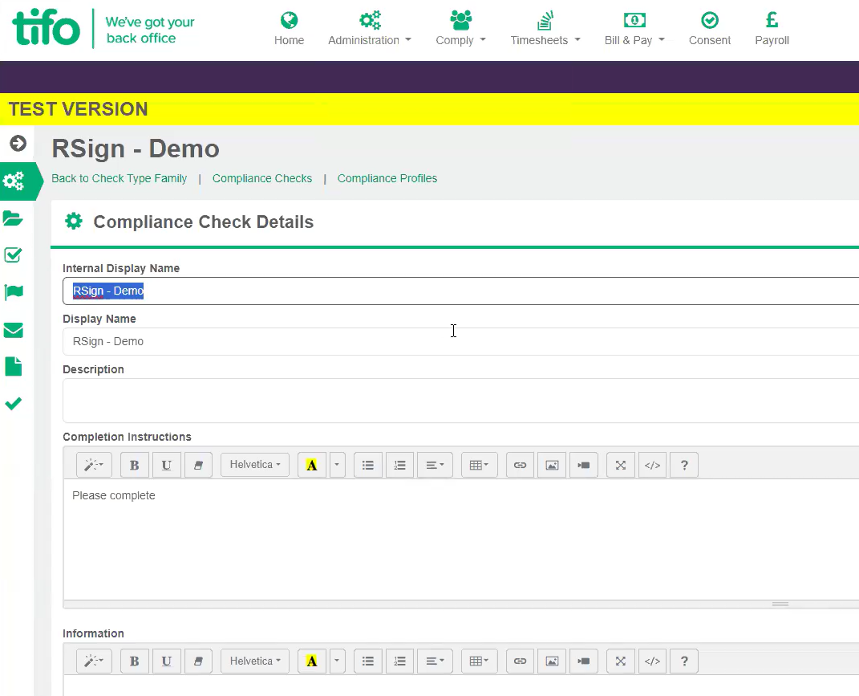Click the document icon in sidebar
Screen dimensions: 859x696
click(x=13, y=366)
